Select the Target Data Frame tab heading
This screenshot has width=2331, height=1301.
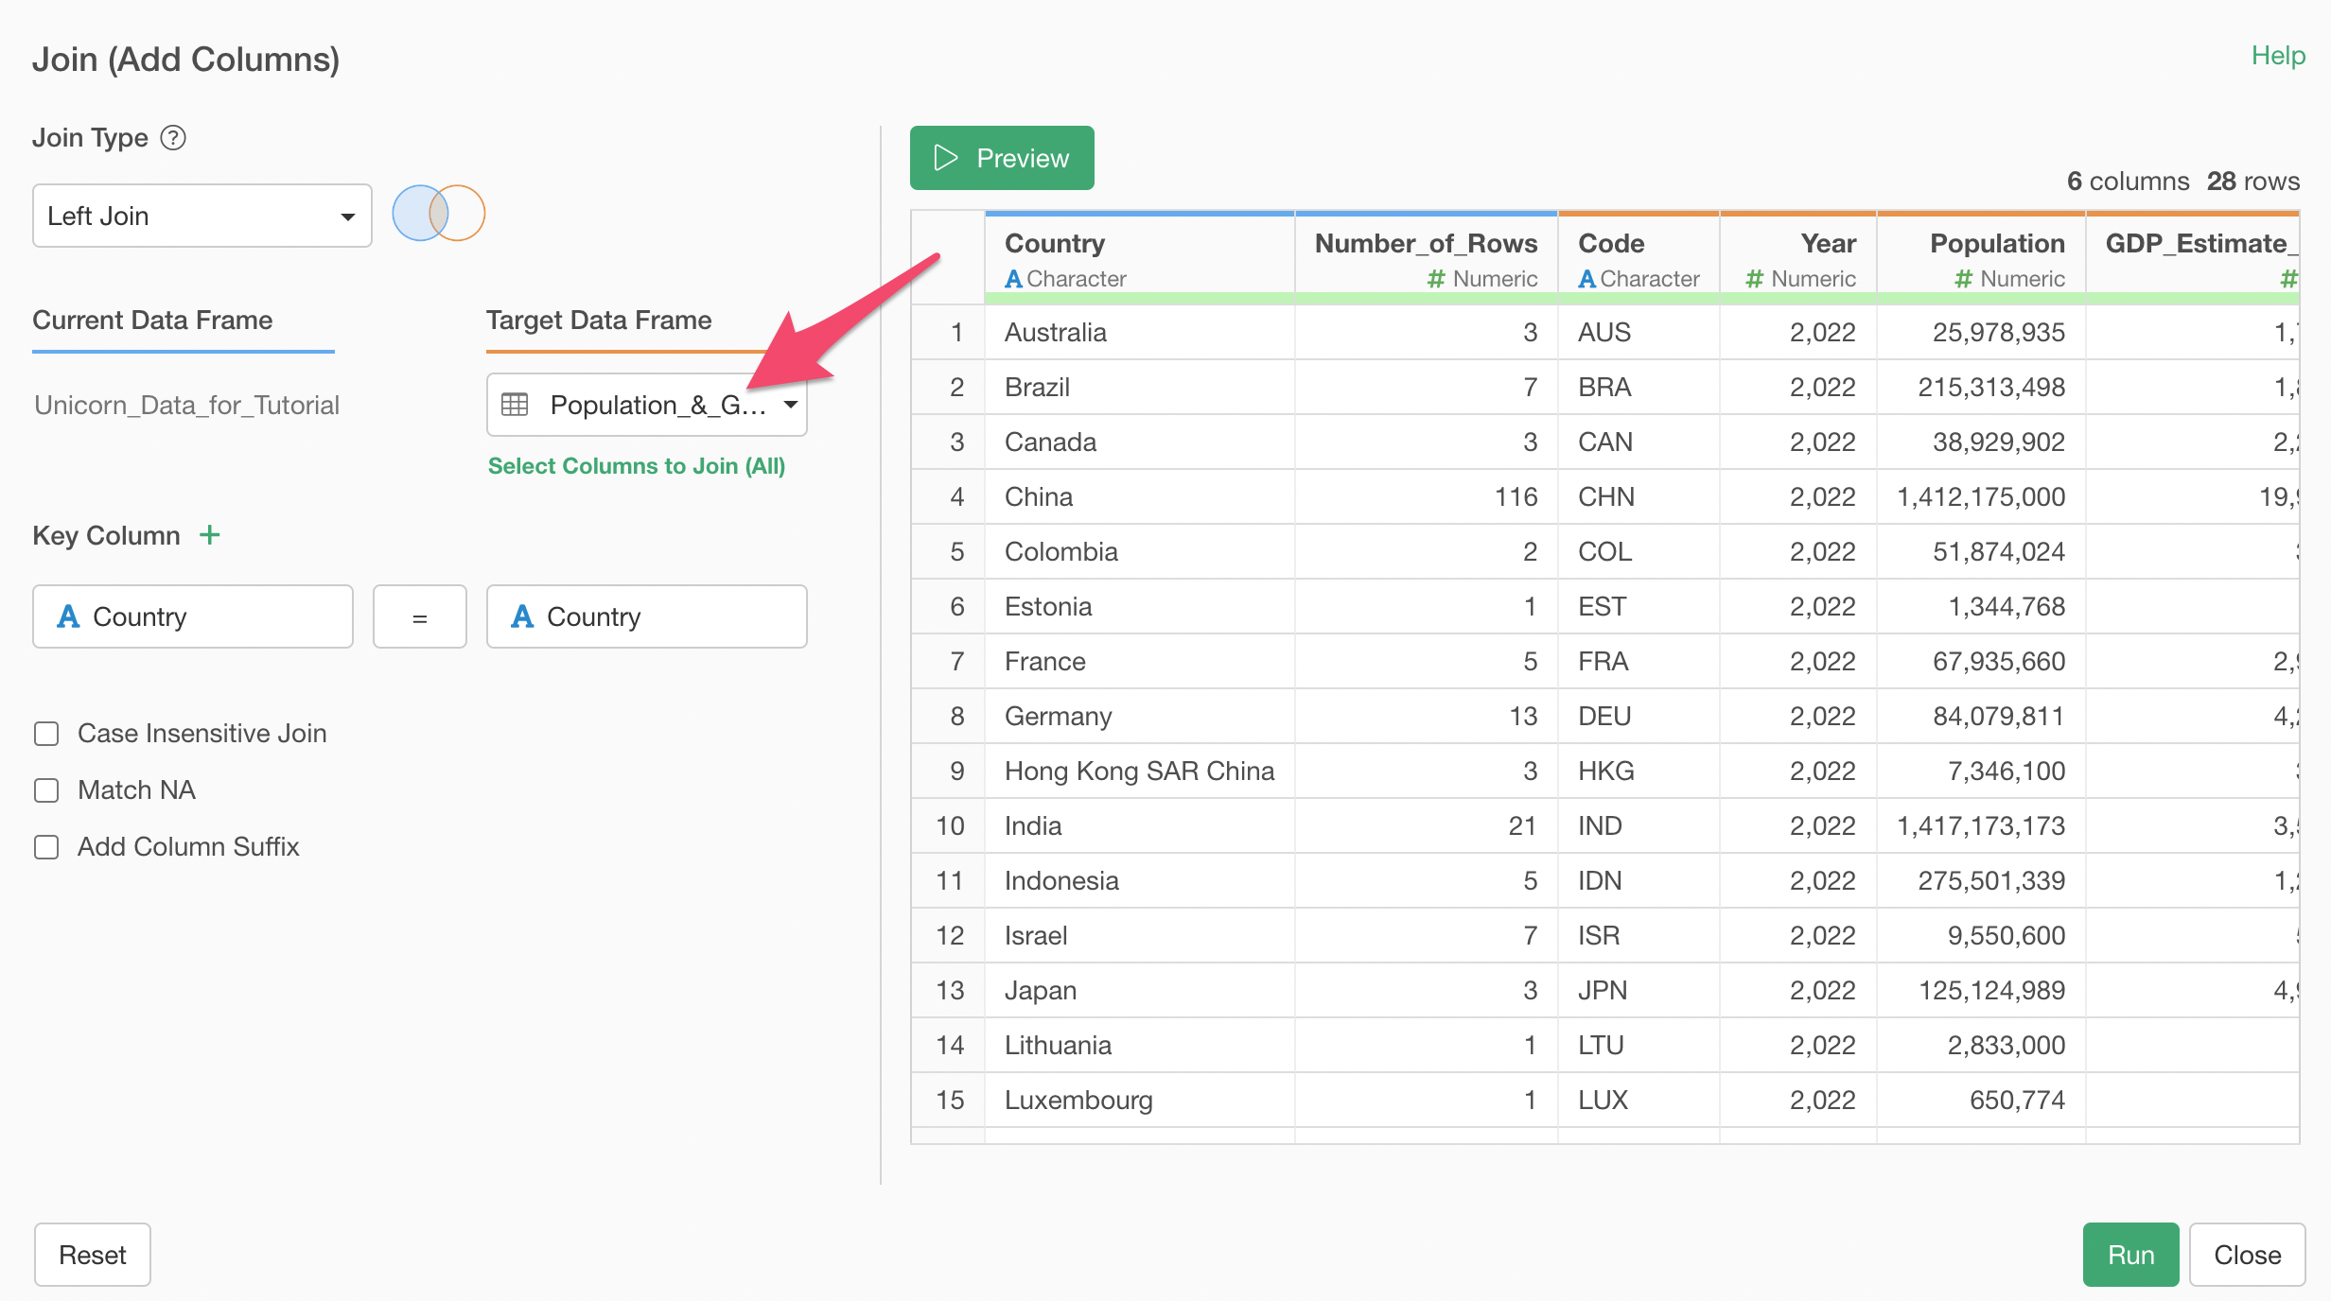point(599,321)
